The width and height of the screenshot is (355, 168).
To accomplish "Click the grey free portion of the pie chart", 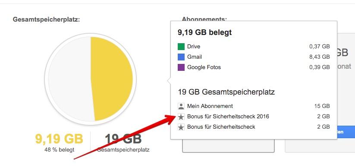I will 70,79.
